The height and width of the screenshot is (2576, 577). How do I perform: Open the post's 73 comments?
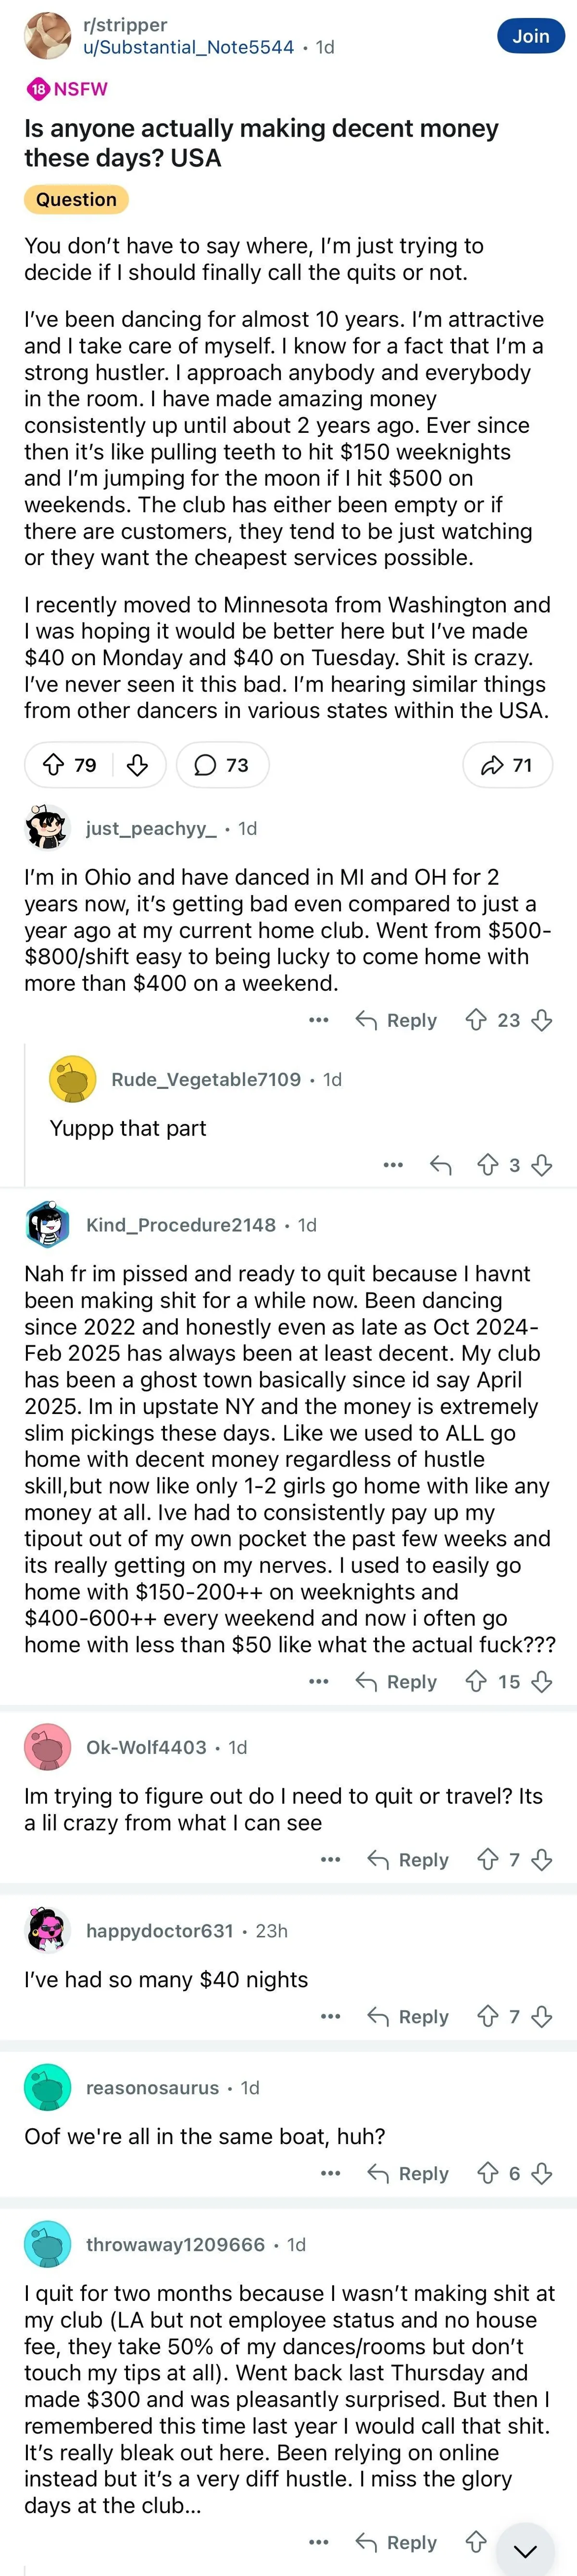click(x=222, y=765)
